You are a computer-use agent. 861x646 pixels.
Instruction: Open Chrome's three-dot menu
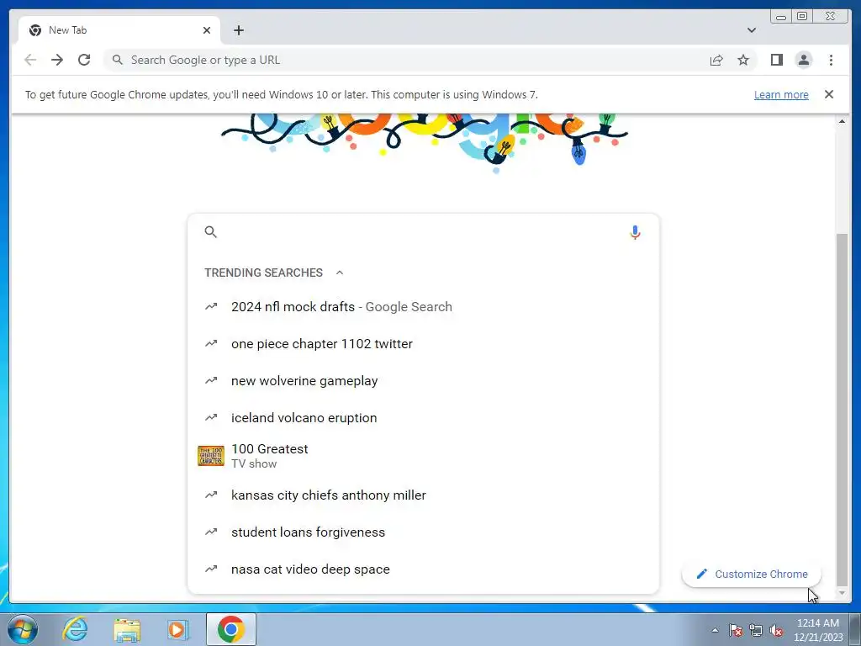832,60
